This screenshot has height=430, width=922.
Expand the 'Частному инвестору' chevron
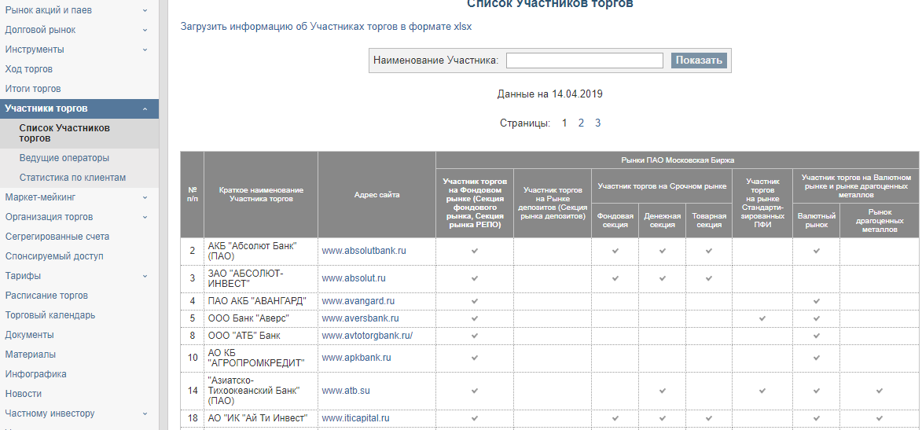[x=145, y=413]
